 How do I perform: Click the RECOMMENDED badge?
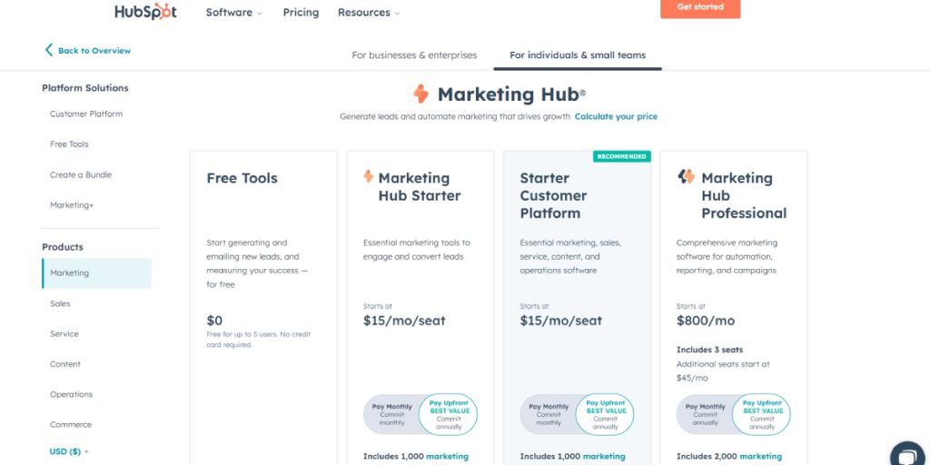pyautogui.click(x=621, y=156)
